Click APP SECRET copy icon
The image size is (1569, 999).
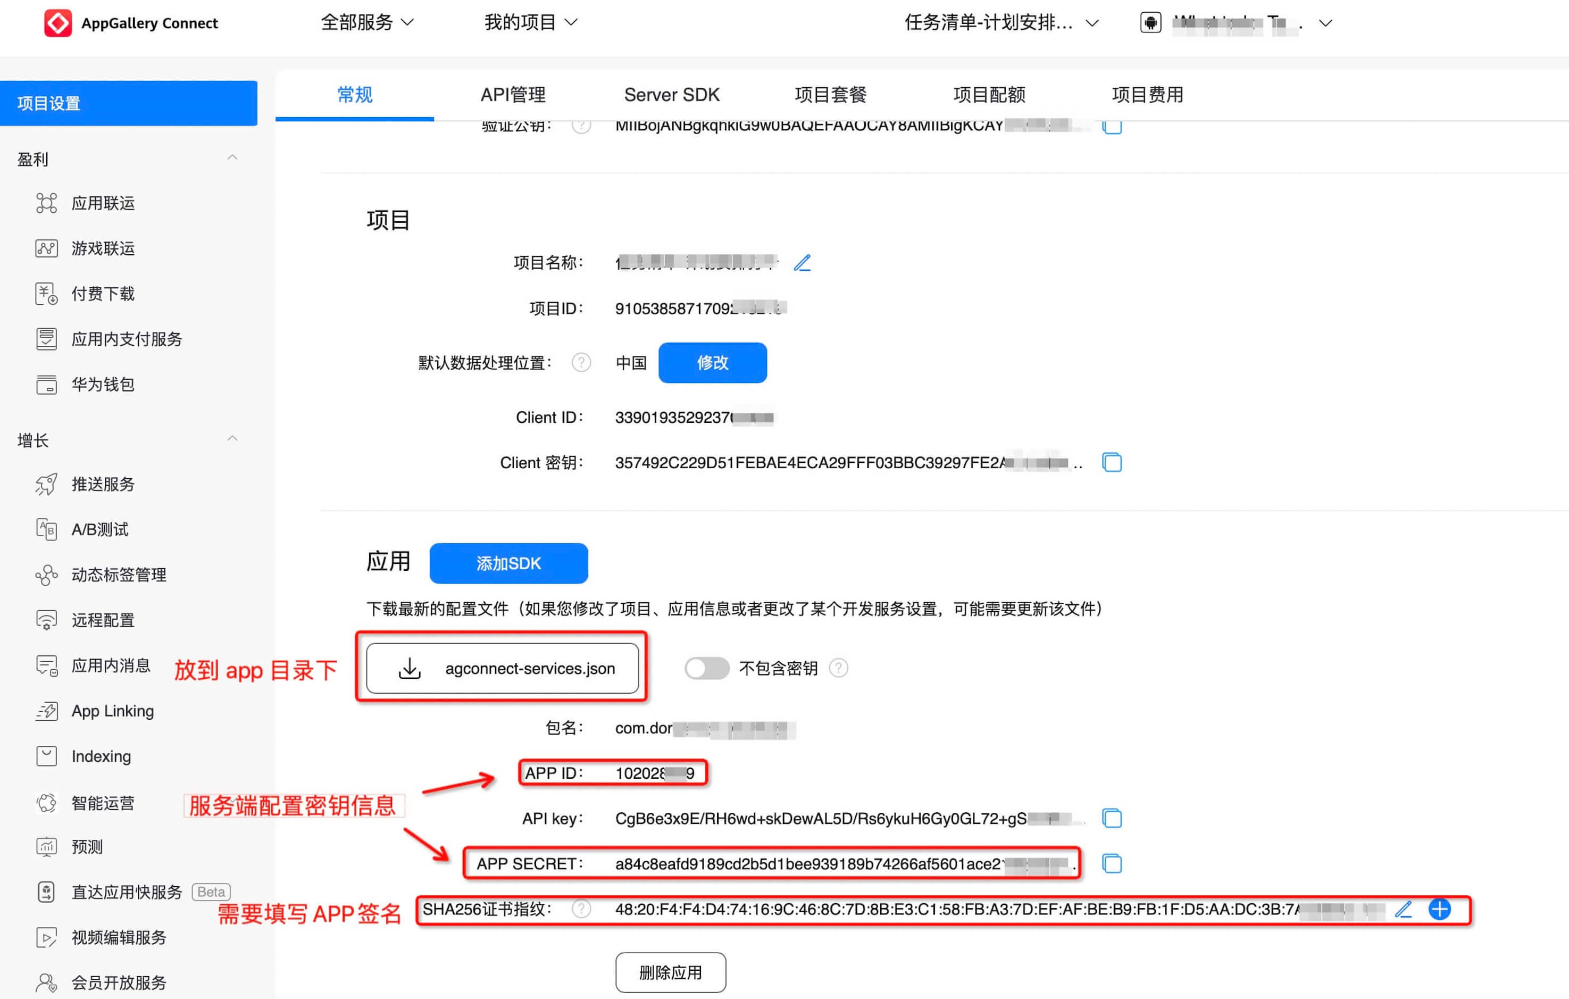click(x=1112, y=863)
